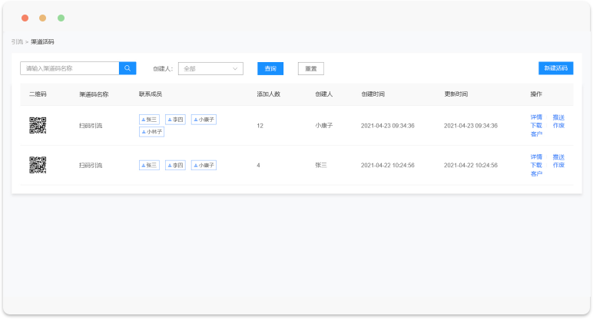The height and width of the screenshot is (319, 593).
Task: Click the green maximize window dot
Action: coord(61,18)
